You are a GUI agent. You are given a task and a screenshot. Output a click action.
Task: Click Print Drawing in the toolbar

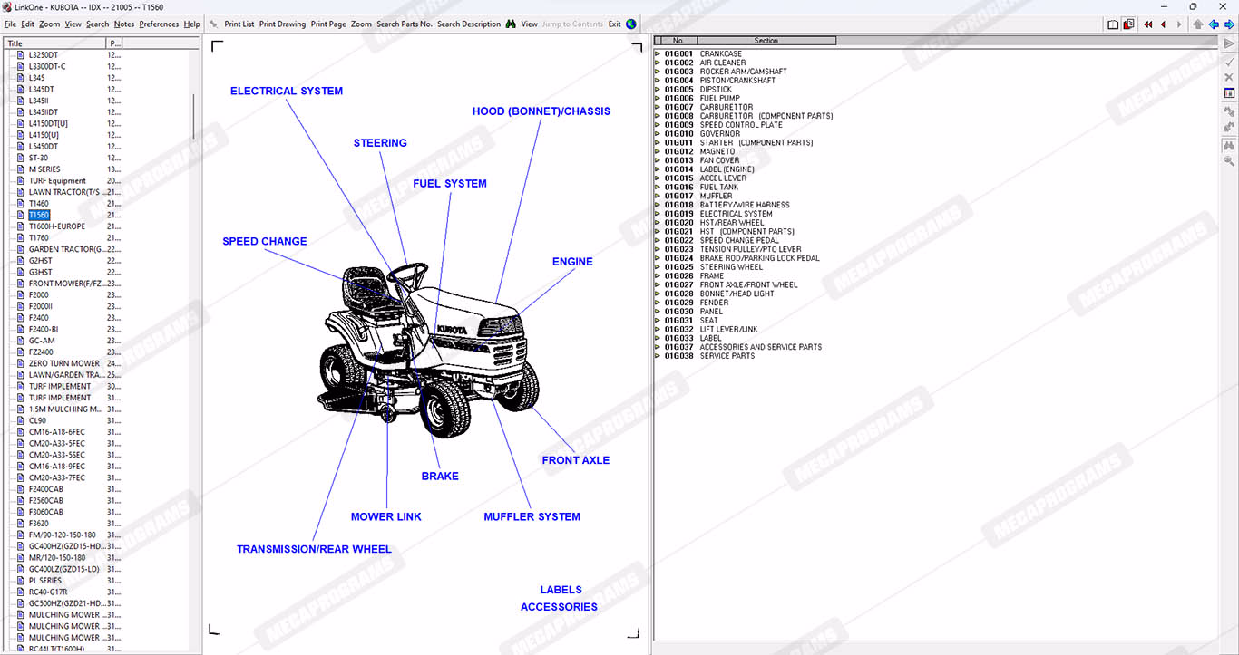282,24
